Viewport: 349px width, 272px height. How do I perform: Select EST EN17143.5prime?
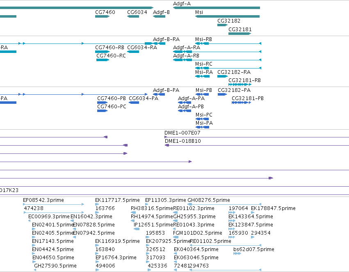pos(53,242)
